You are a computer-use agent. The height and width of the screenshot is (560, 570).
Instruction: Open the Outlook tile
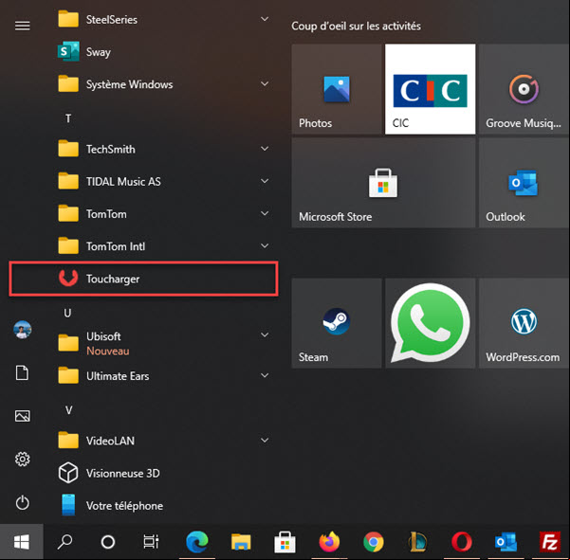pos(524,183)
